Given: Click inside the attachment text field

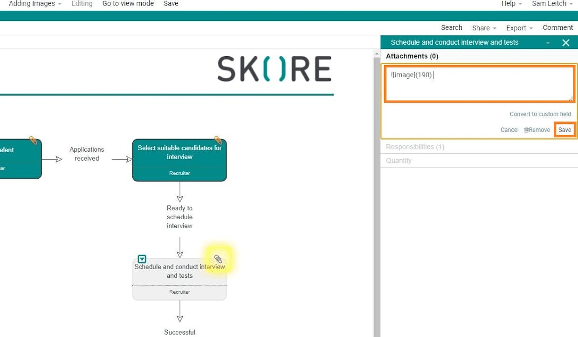Looking at the screenshot, I should coord(480,84).
